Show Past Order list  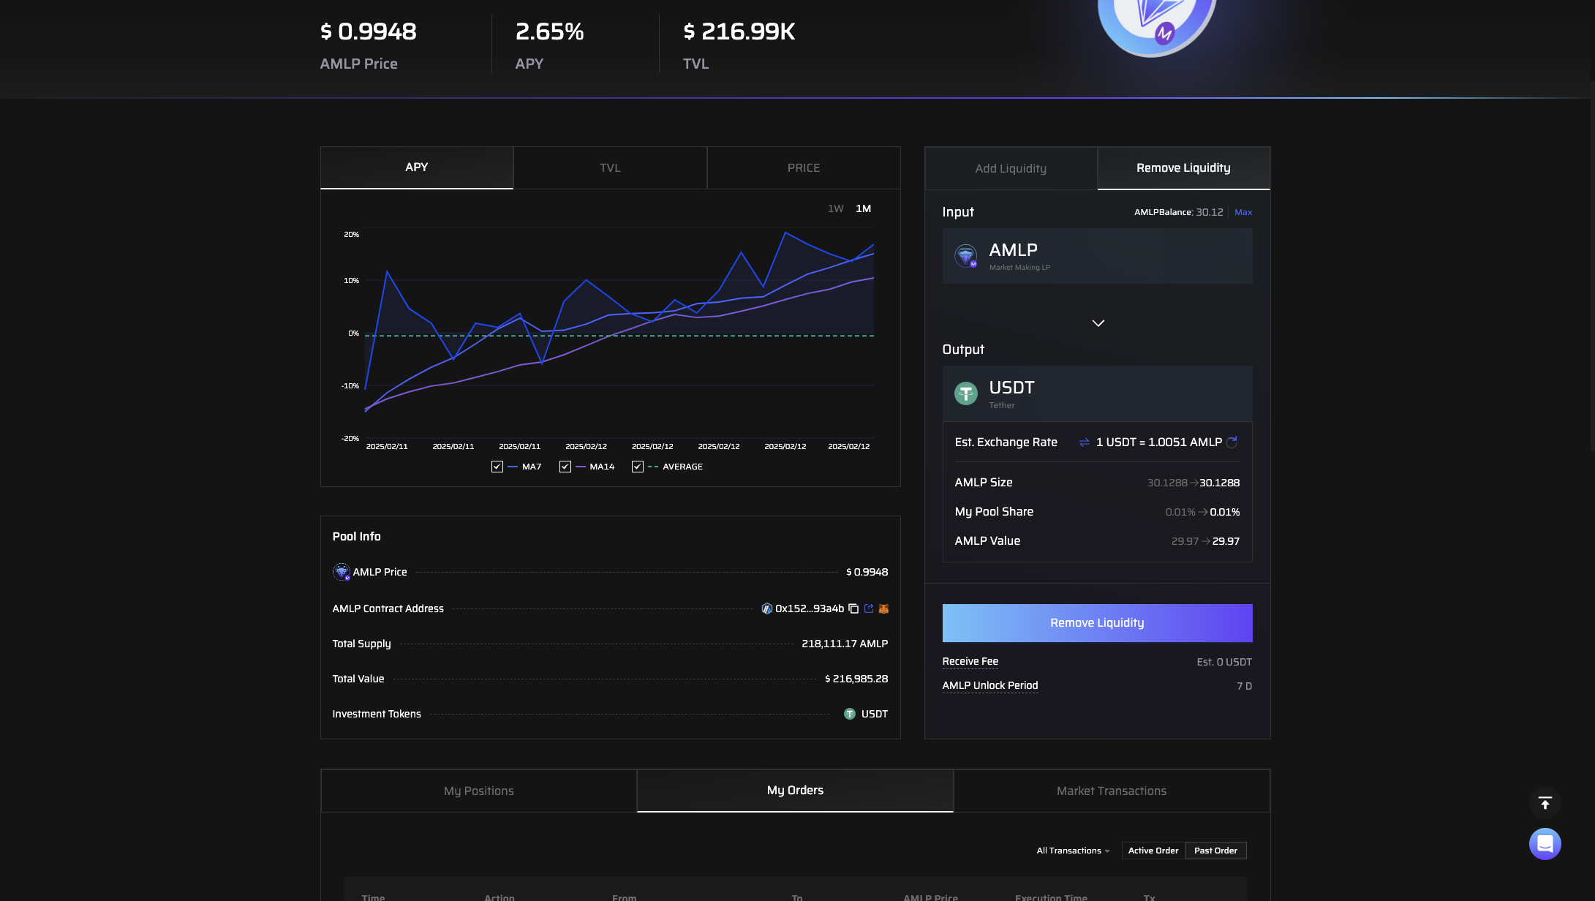pyautogui.click(x=1216, y=851)
